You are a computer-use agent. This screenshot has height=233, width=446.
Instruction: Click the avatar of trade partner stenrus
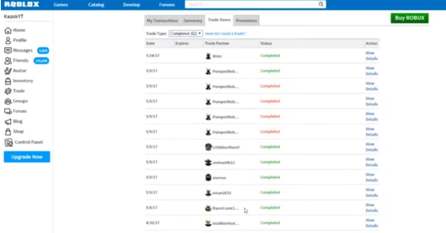click(208, 177)
